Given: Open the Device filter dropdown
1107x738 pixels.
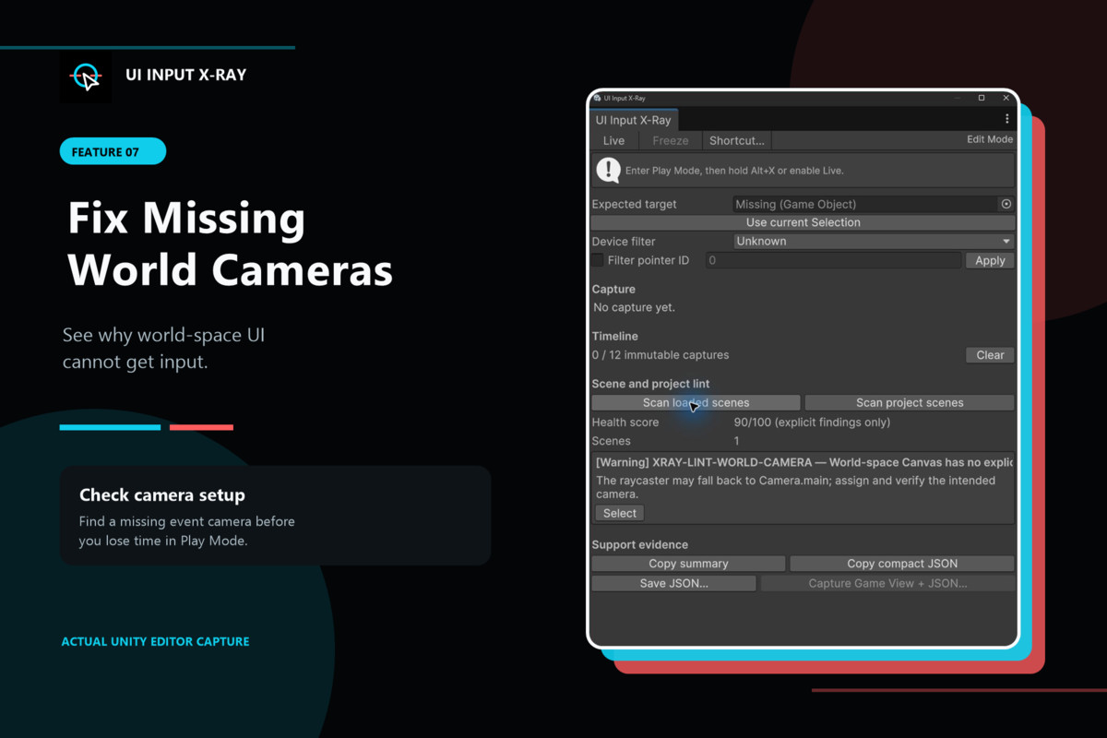Looking at the screenshot, I should 874,241.
